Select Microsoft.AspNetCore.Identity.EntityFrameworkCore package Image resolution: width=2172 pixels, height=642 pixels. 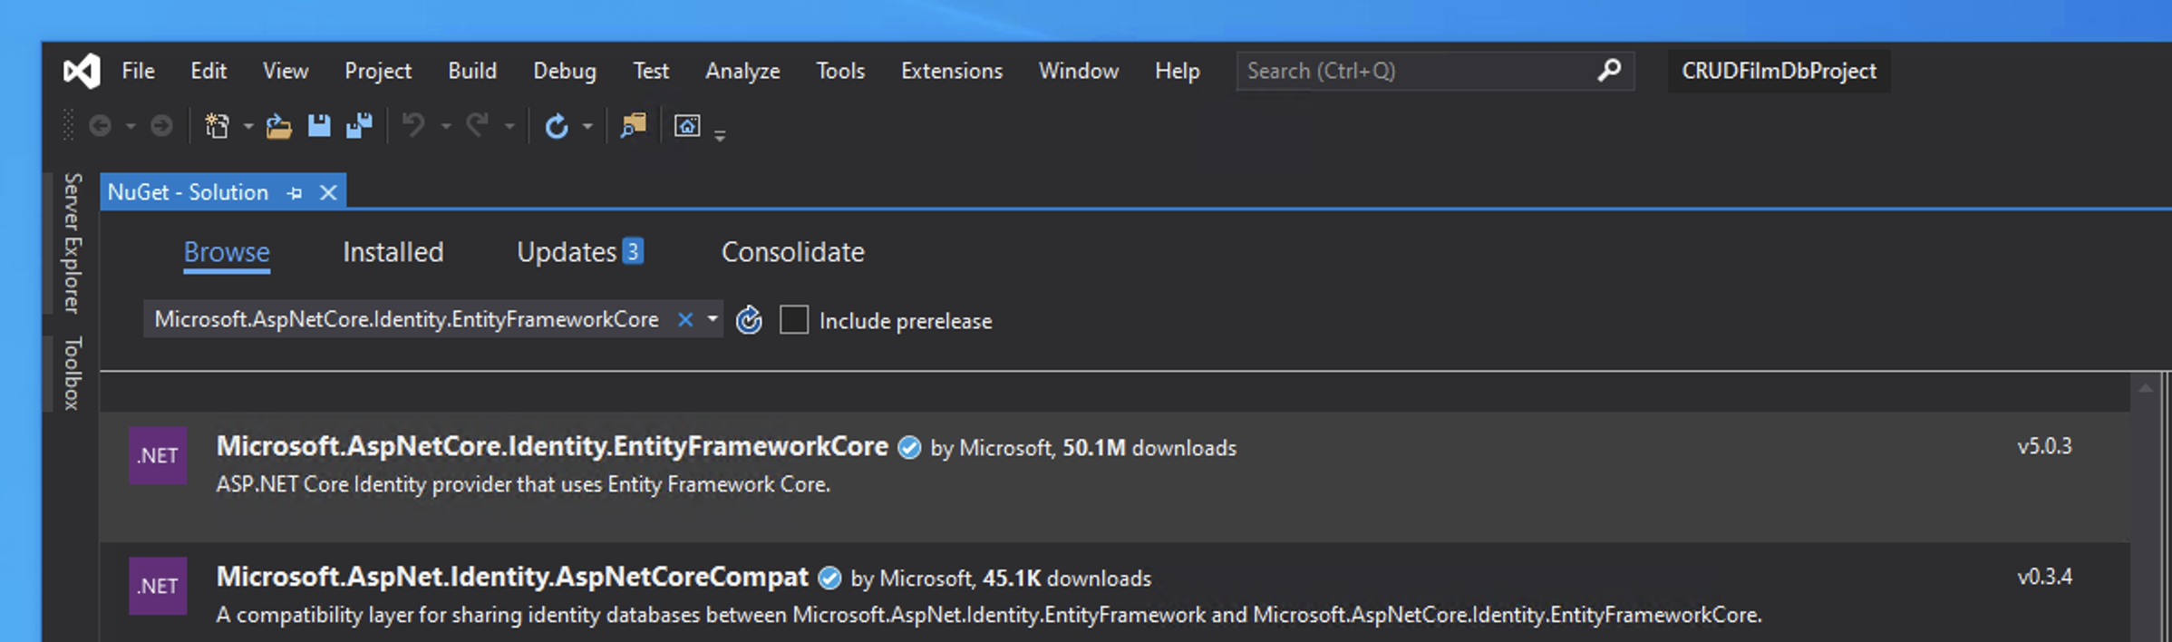1114,476
